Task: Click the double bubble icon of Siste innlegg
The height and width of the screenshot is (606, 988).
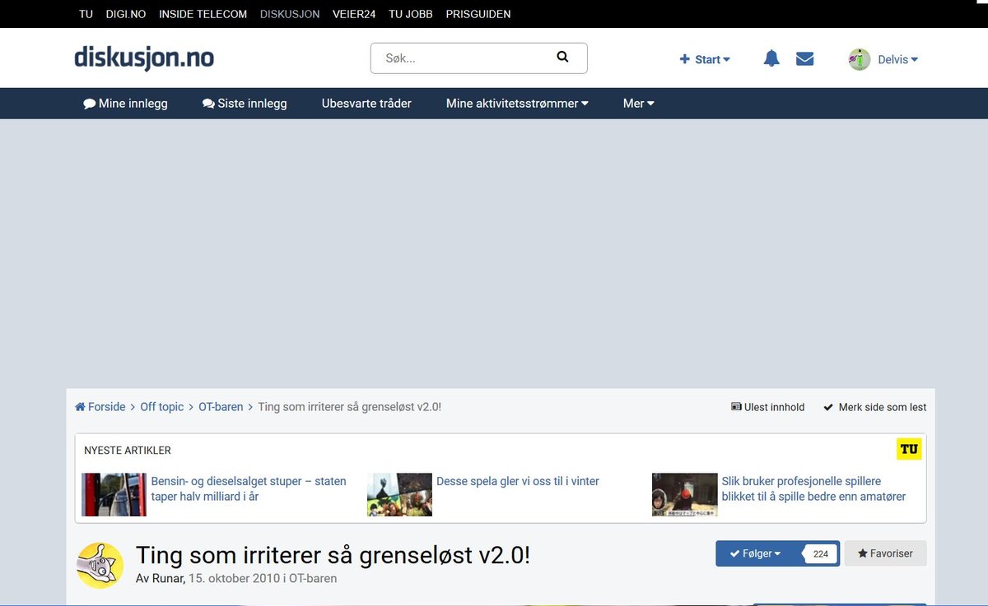Action: point(208,104)
